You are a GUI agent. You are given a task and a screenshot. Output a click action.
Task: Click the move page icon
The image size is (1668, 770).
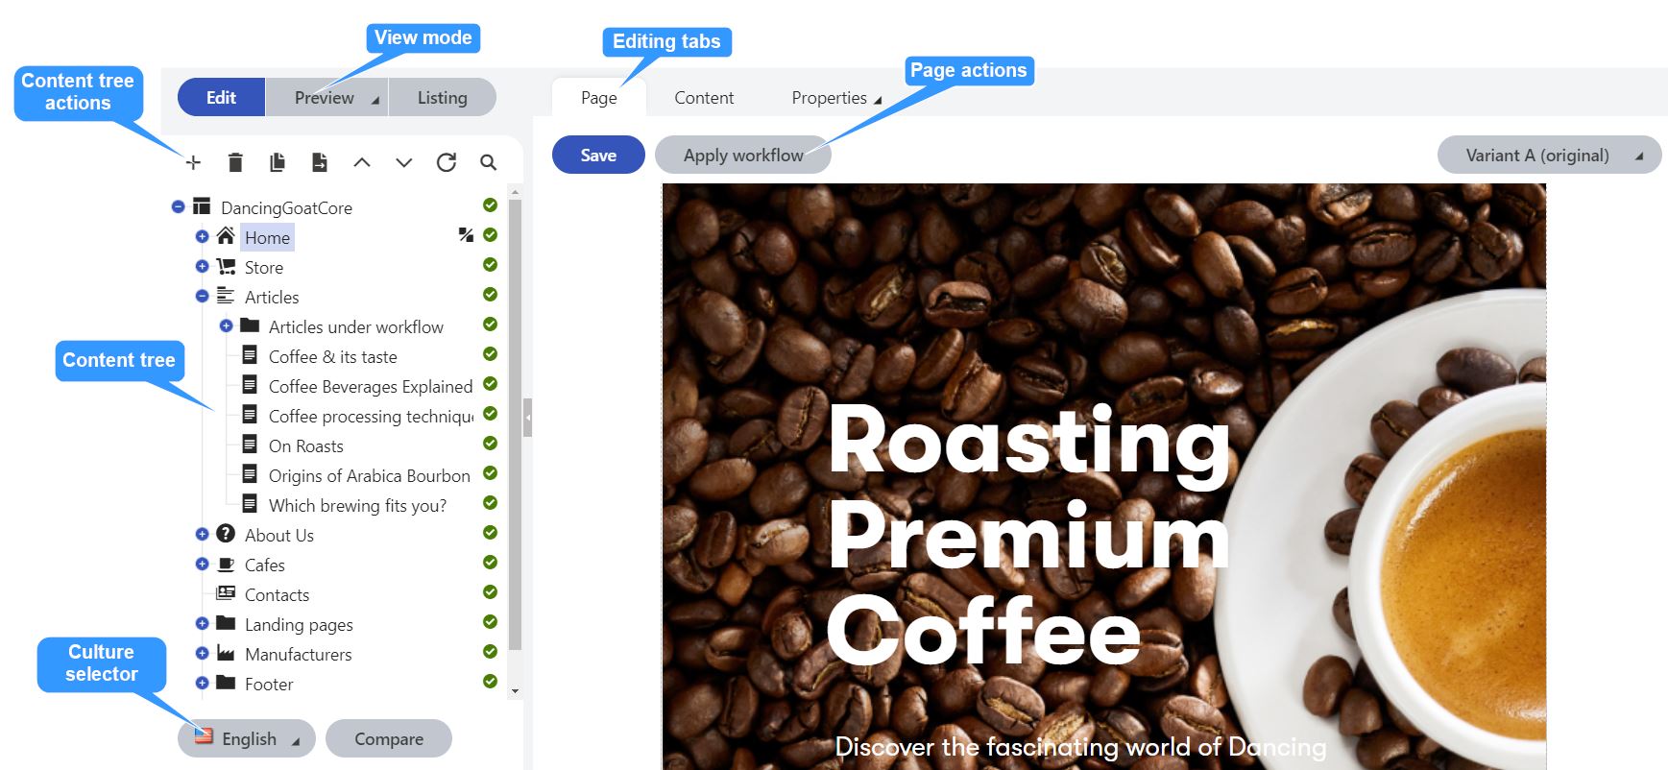320,162
